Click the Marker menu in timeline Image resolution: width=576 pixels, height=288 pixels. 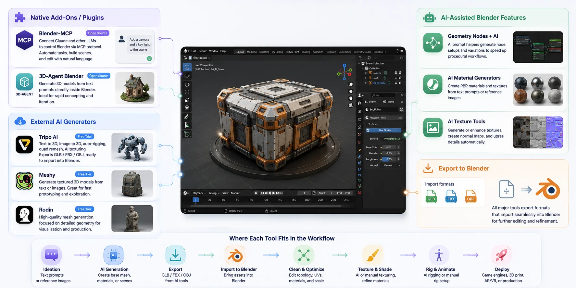(235, 193)
